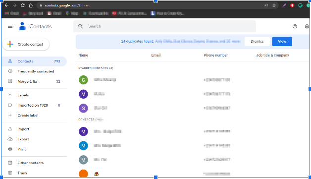Dismiss the duplicates found banner
311x179 pixels.
[x=257, y=41]
